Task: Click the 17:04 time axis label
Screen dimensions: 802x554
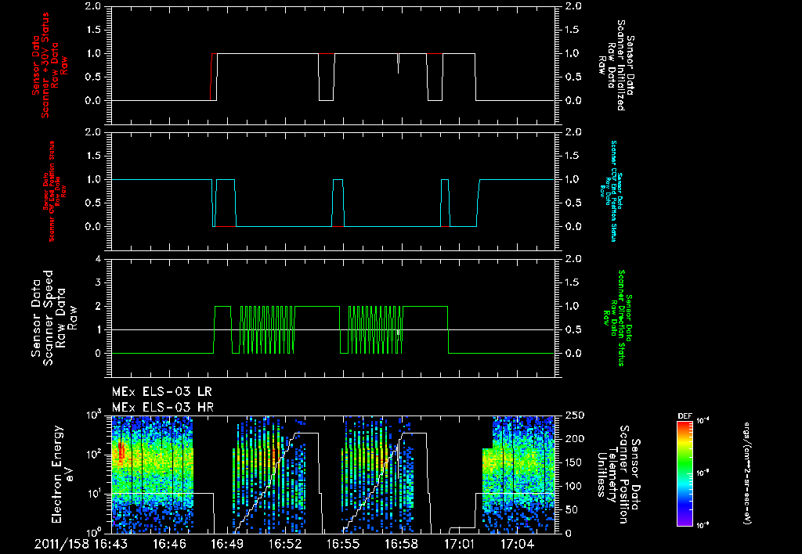Action: (517, 544)
